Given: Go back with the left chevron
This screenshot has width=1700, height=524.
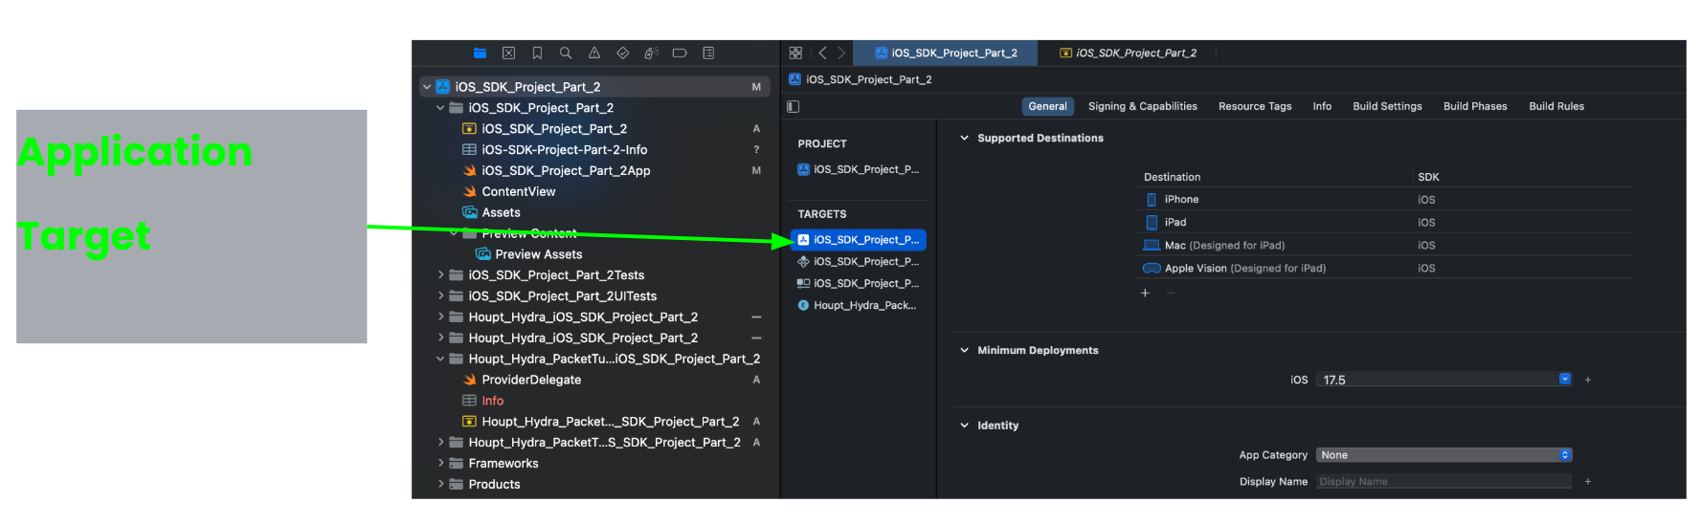Looking at the screenshot, I should tap(822, 54).
